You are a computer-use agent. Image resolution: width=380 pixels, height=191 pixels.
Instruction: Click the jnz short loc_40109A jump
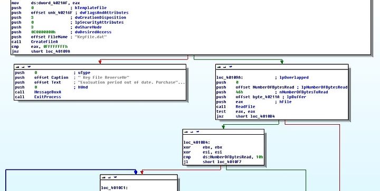tap(41, 52)
